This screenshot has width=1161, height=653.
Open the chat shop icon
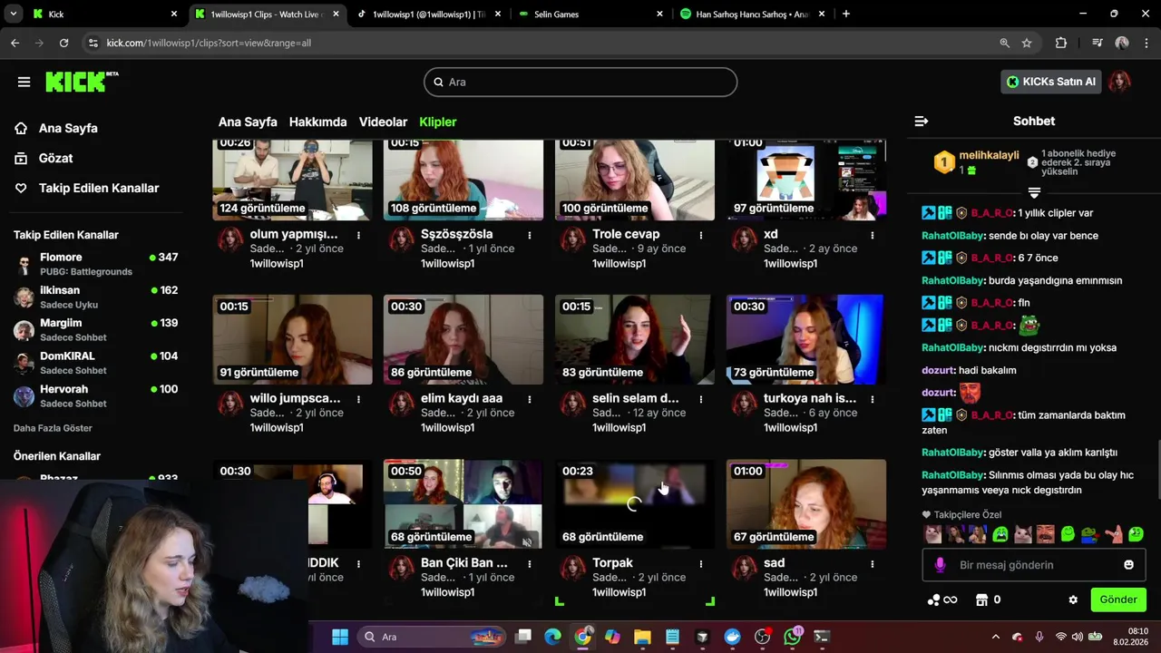[981, 599]
